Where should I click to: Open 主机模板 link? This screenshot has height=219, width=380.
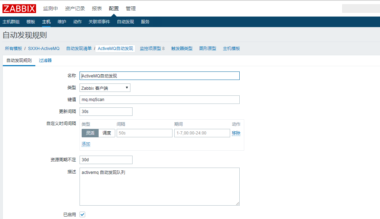232,49
